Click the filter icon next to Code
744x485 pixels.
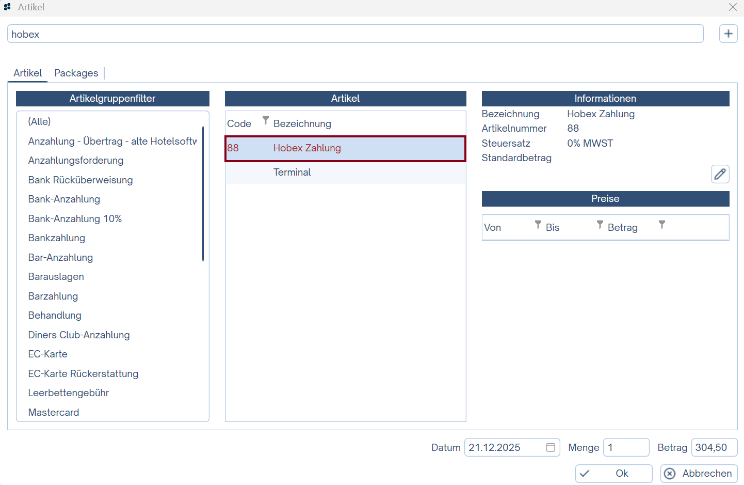(266, 120)
